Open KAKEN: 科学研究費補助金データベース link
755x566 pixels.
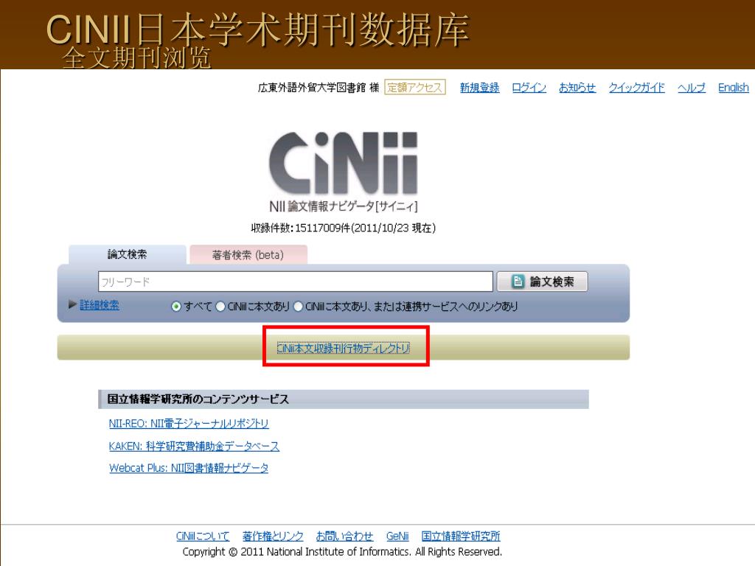click(x=194, y=446)
